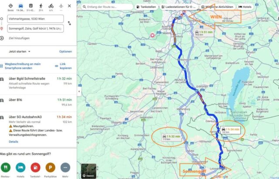Click Link kopieren
Viewport: 279px width, 179px height.
[64, 66]
